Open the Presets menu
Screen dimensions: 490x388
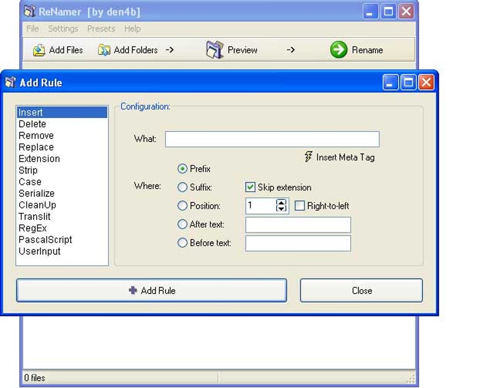coord(101,29)
